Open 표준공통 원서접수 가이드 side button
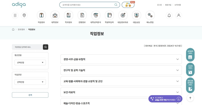The height and width of the screenshot is (105, 202). (x=190, y=85)
